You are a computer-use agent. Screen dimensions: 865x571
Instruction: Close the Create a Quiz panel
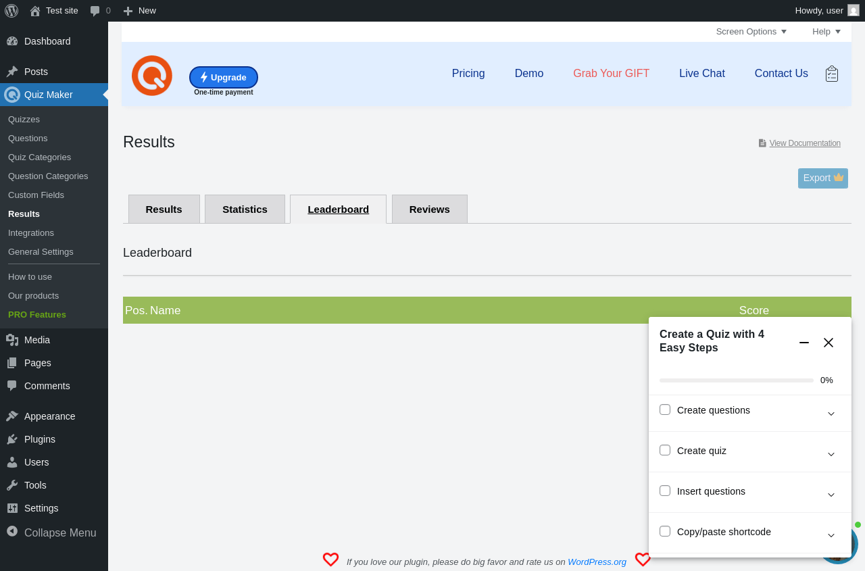pos(829,343)
